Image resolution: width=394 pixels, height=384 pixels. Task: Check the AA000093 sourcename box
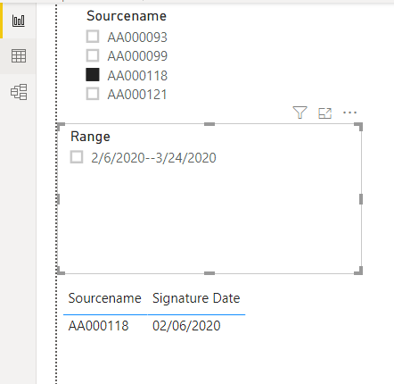pyautogui.click(x=93, y=37)
